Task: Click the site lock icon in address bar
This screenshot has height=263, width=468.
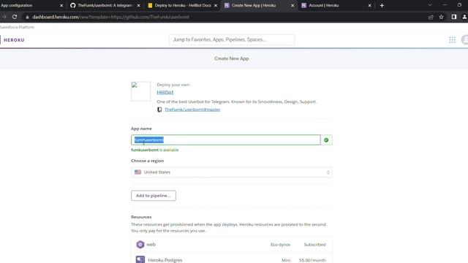Action: click(27, 17)
